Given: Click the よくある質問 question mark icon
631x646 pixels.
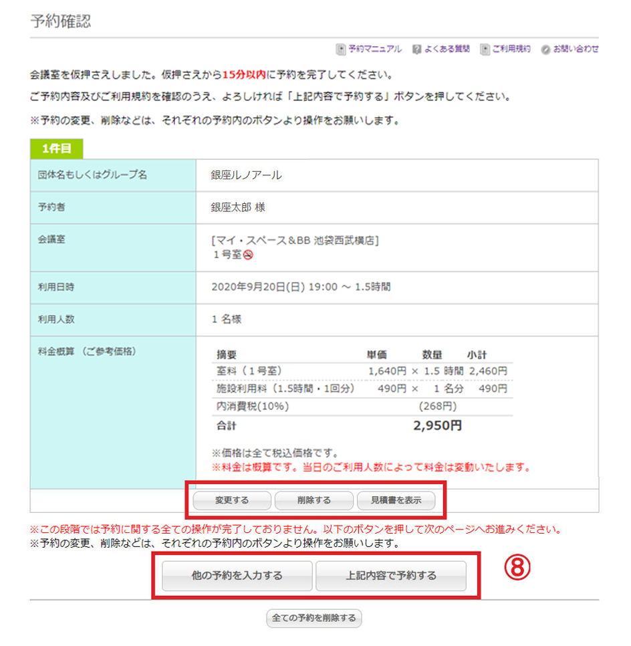Looking at the screenshot, I should click(416, 49).
